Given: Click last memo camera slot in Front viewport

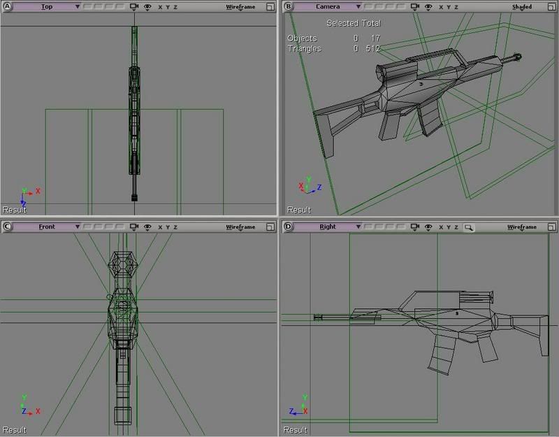Looking at the screenshot, I should click(x=119, y=227).
